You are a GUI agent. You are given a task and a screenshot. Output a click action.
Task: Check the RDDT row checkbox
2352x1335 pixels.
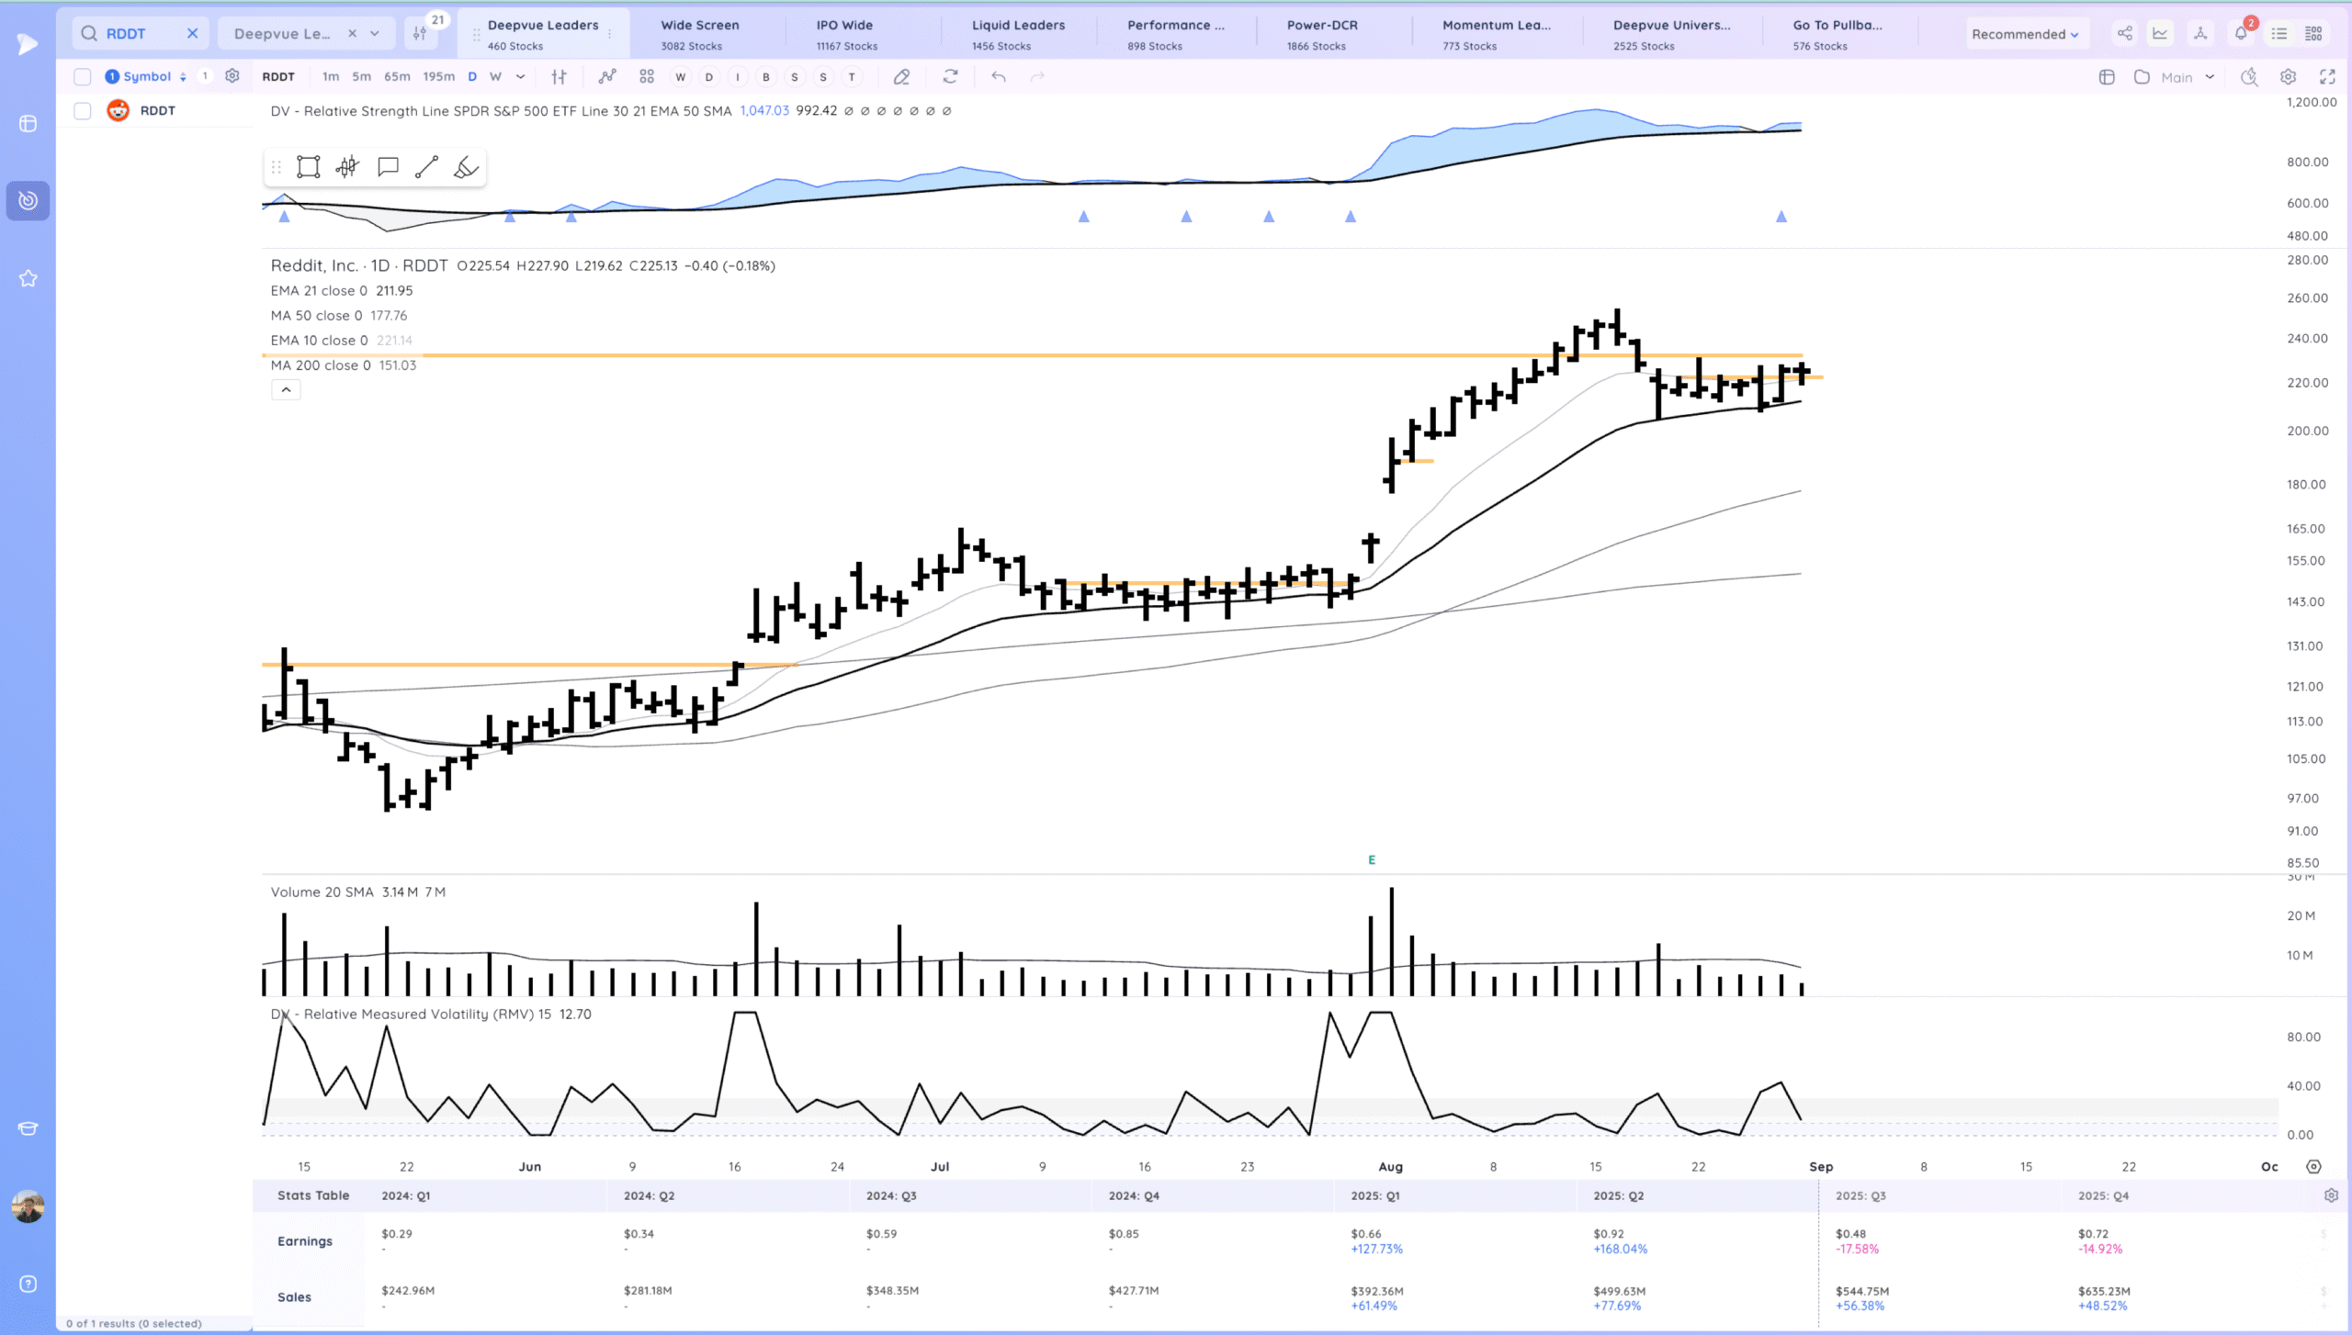[x=83, y=110]
